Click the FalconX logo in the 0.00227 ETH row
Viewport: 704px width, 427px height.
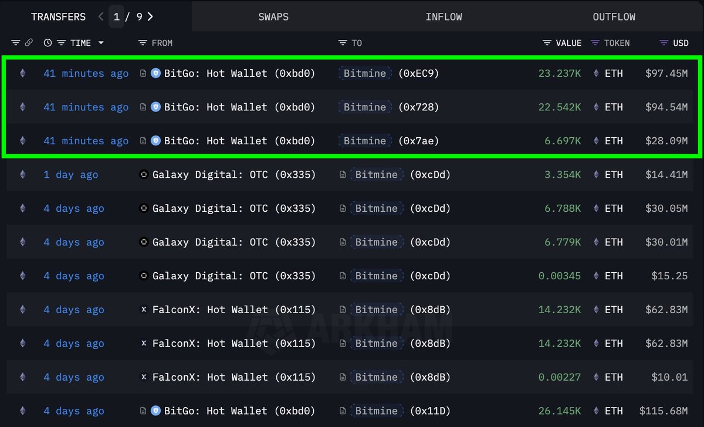click(x=144, y=378)
